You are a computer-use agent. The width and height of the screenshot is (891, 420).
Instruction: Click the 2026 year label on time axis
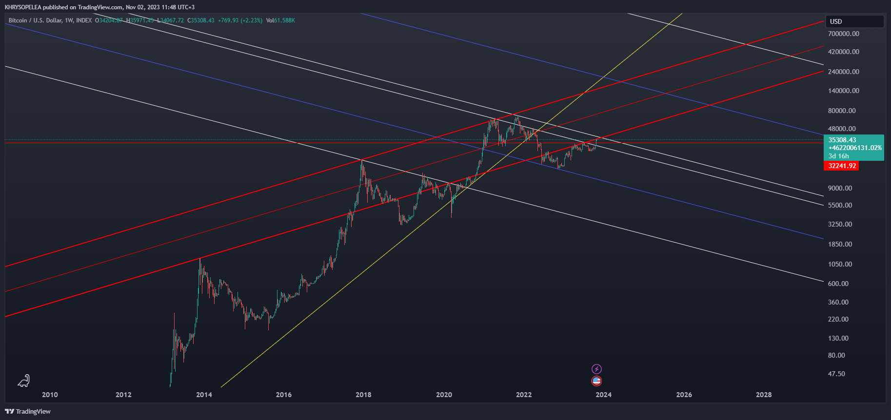684,395
